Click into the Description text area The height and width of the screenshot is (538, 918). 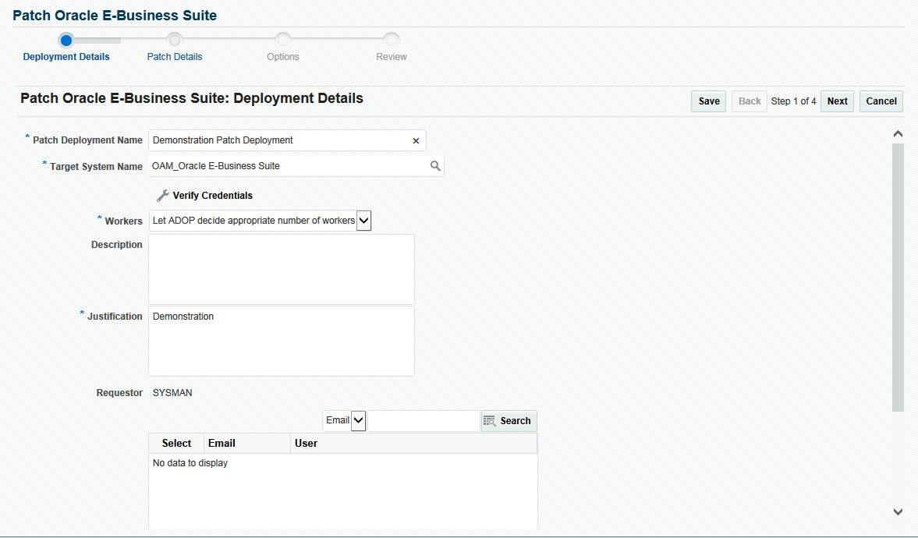(x=282, y=269)
